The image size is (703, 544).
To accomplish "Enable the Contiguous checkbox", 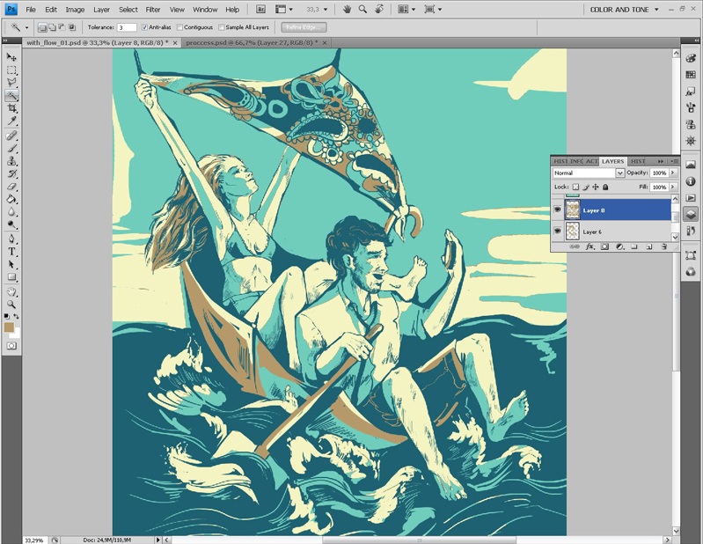I will click(x=179, y=27).
